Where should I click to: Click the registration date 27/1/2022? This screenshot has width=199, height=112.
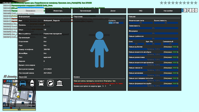pyautogui.click(x=48, y=69)
